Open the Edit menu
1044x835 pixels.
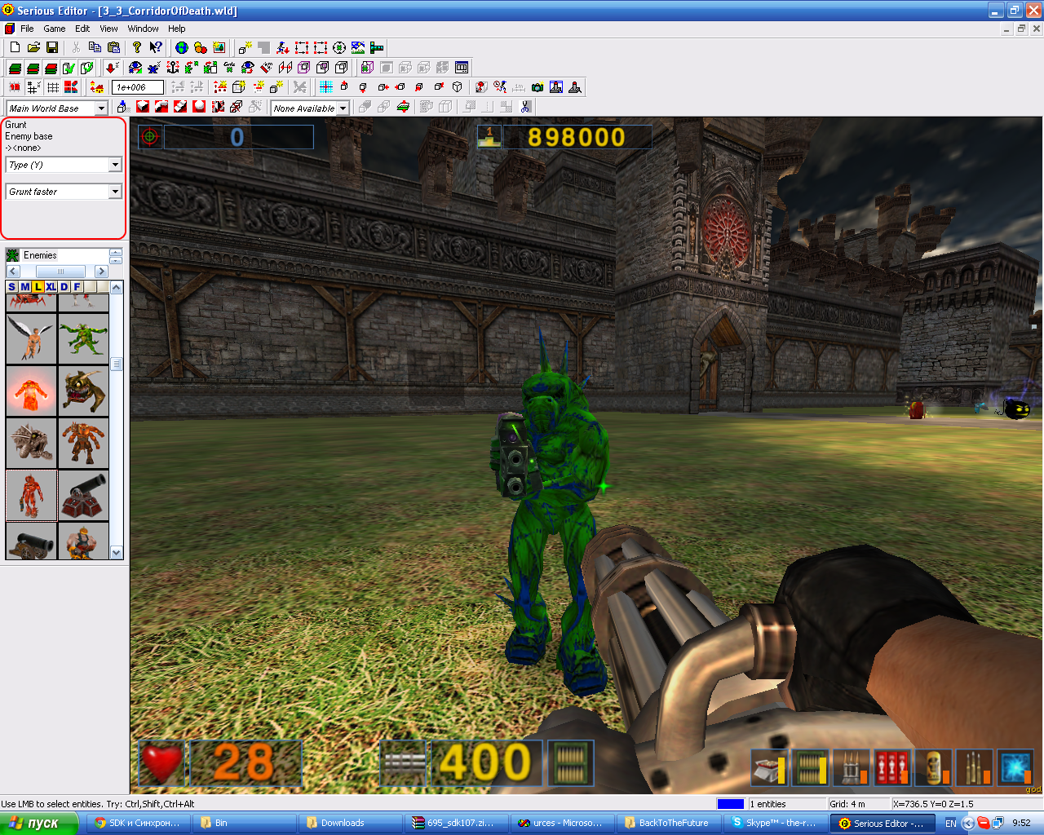82,29
